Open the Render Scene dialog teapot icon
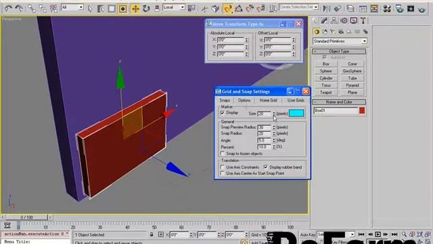 coord(399,9)
